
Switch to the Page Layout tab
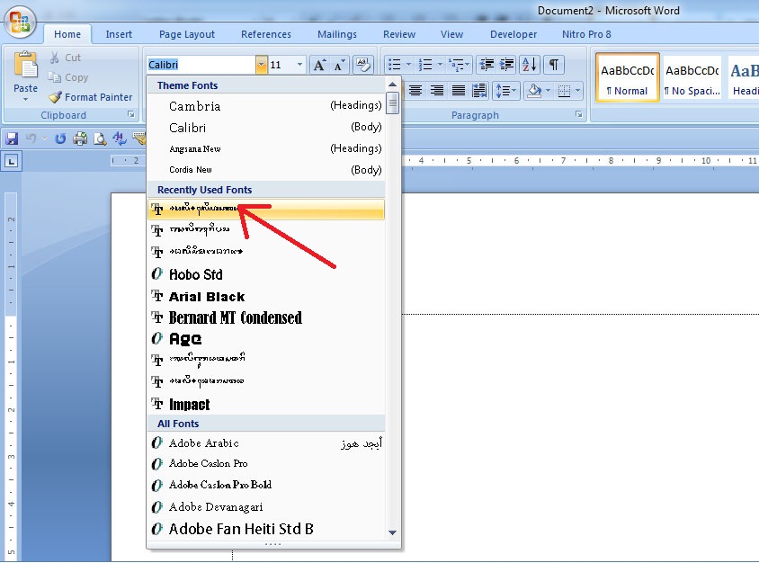coord(187,34)
